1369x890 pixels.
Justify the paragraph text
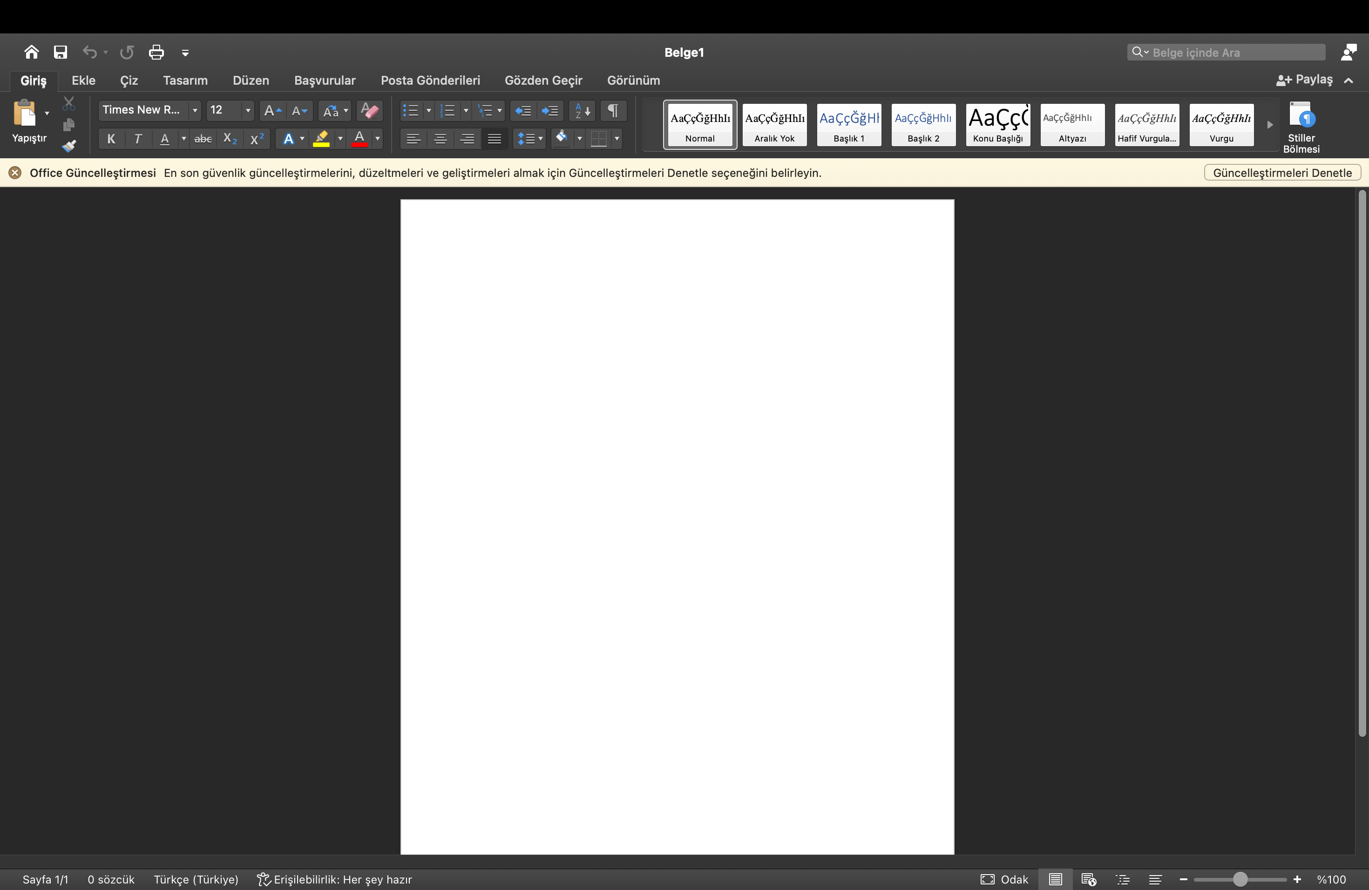pyautogui.click(x=494, y=139)
